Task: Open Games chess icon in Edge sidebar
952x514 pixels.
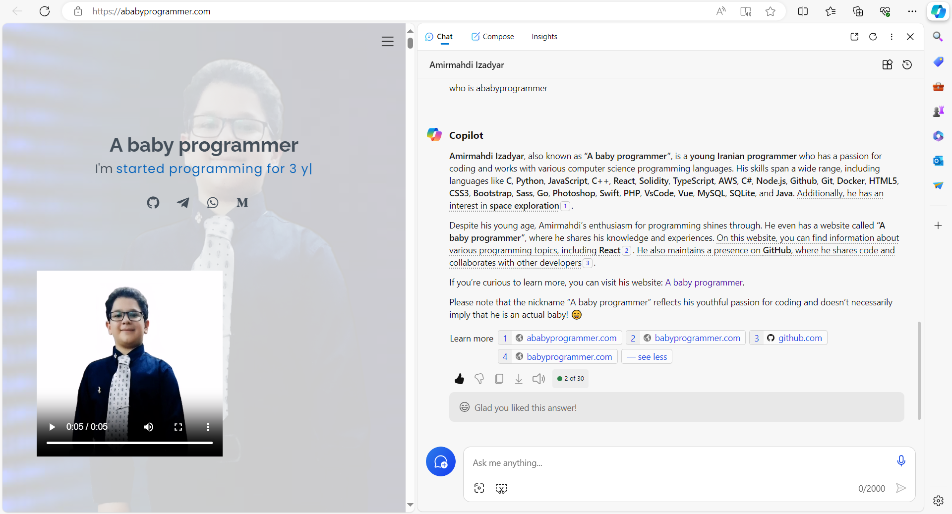Action: [x=938, y=111]
